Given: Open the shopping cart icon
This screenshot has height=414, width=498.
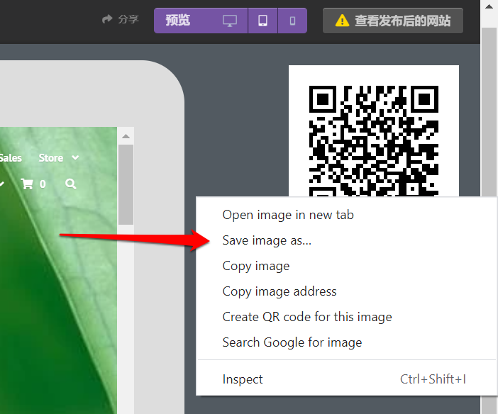Looking at the screenshot, I should (27, 184).
